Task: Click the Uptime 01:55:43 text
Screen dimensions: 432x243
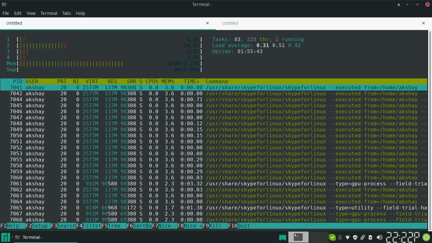Action: pos(238,51)
